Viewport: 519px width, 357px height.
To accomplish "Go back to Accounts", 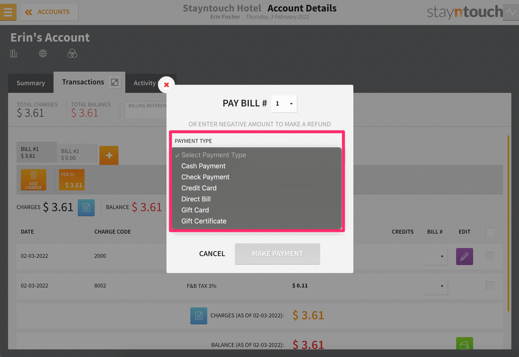I will (x=49, y=12).
